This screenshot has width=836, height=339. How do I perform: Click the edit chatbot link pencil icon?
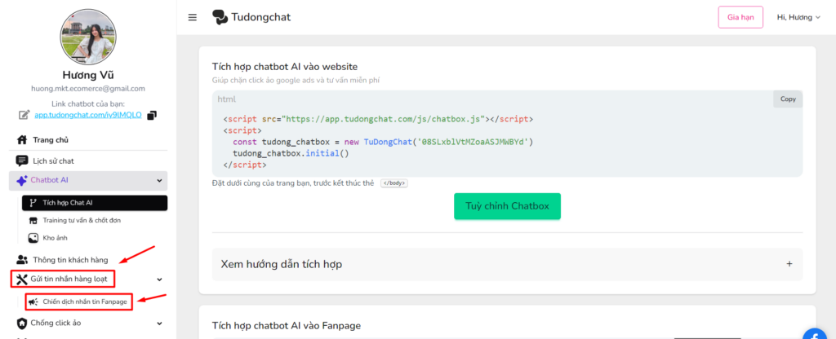pyautogui.click(x=24, y=114)
